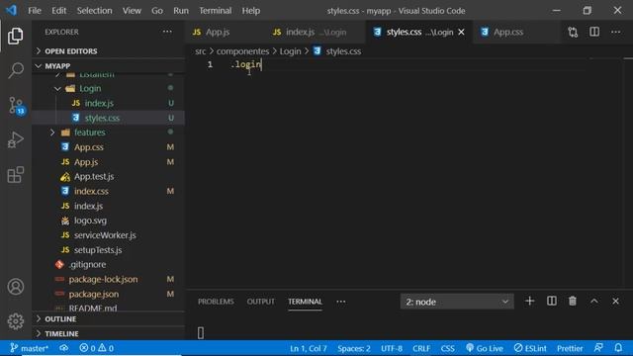Open the Run and Debug view
Screen dimensions: 633x356
click(x=16, y=140)
